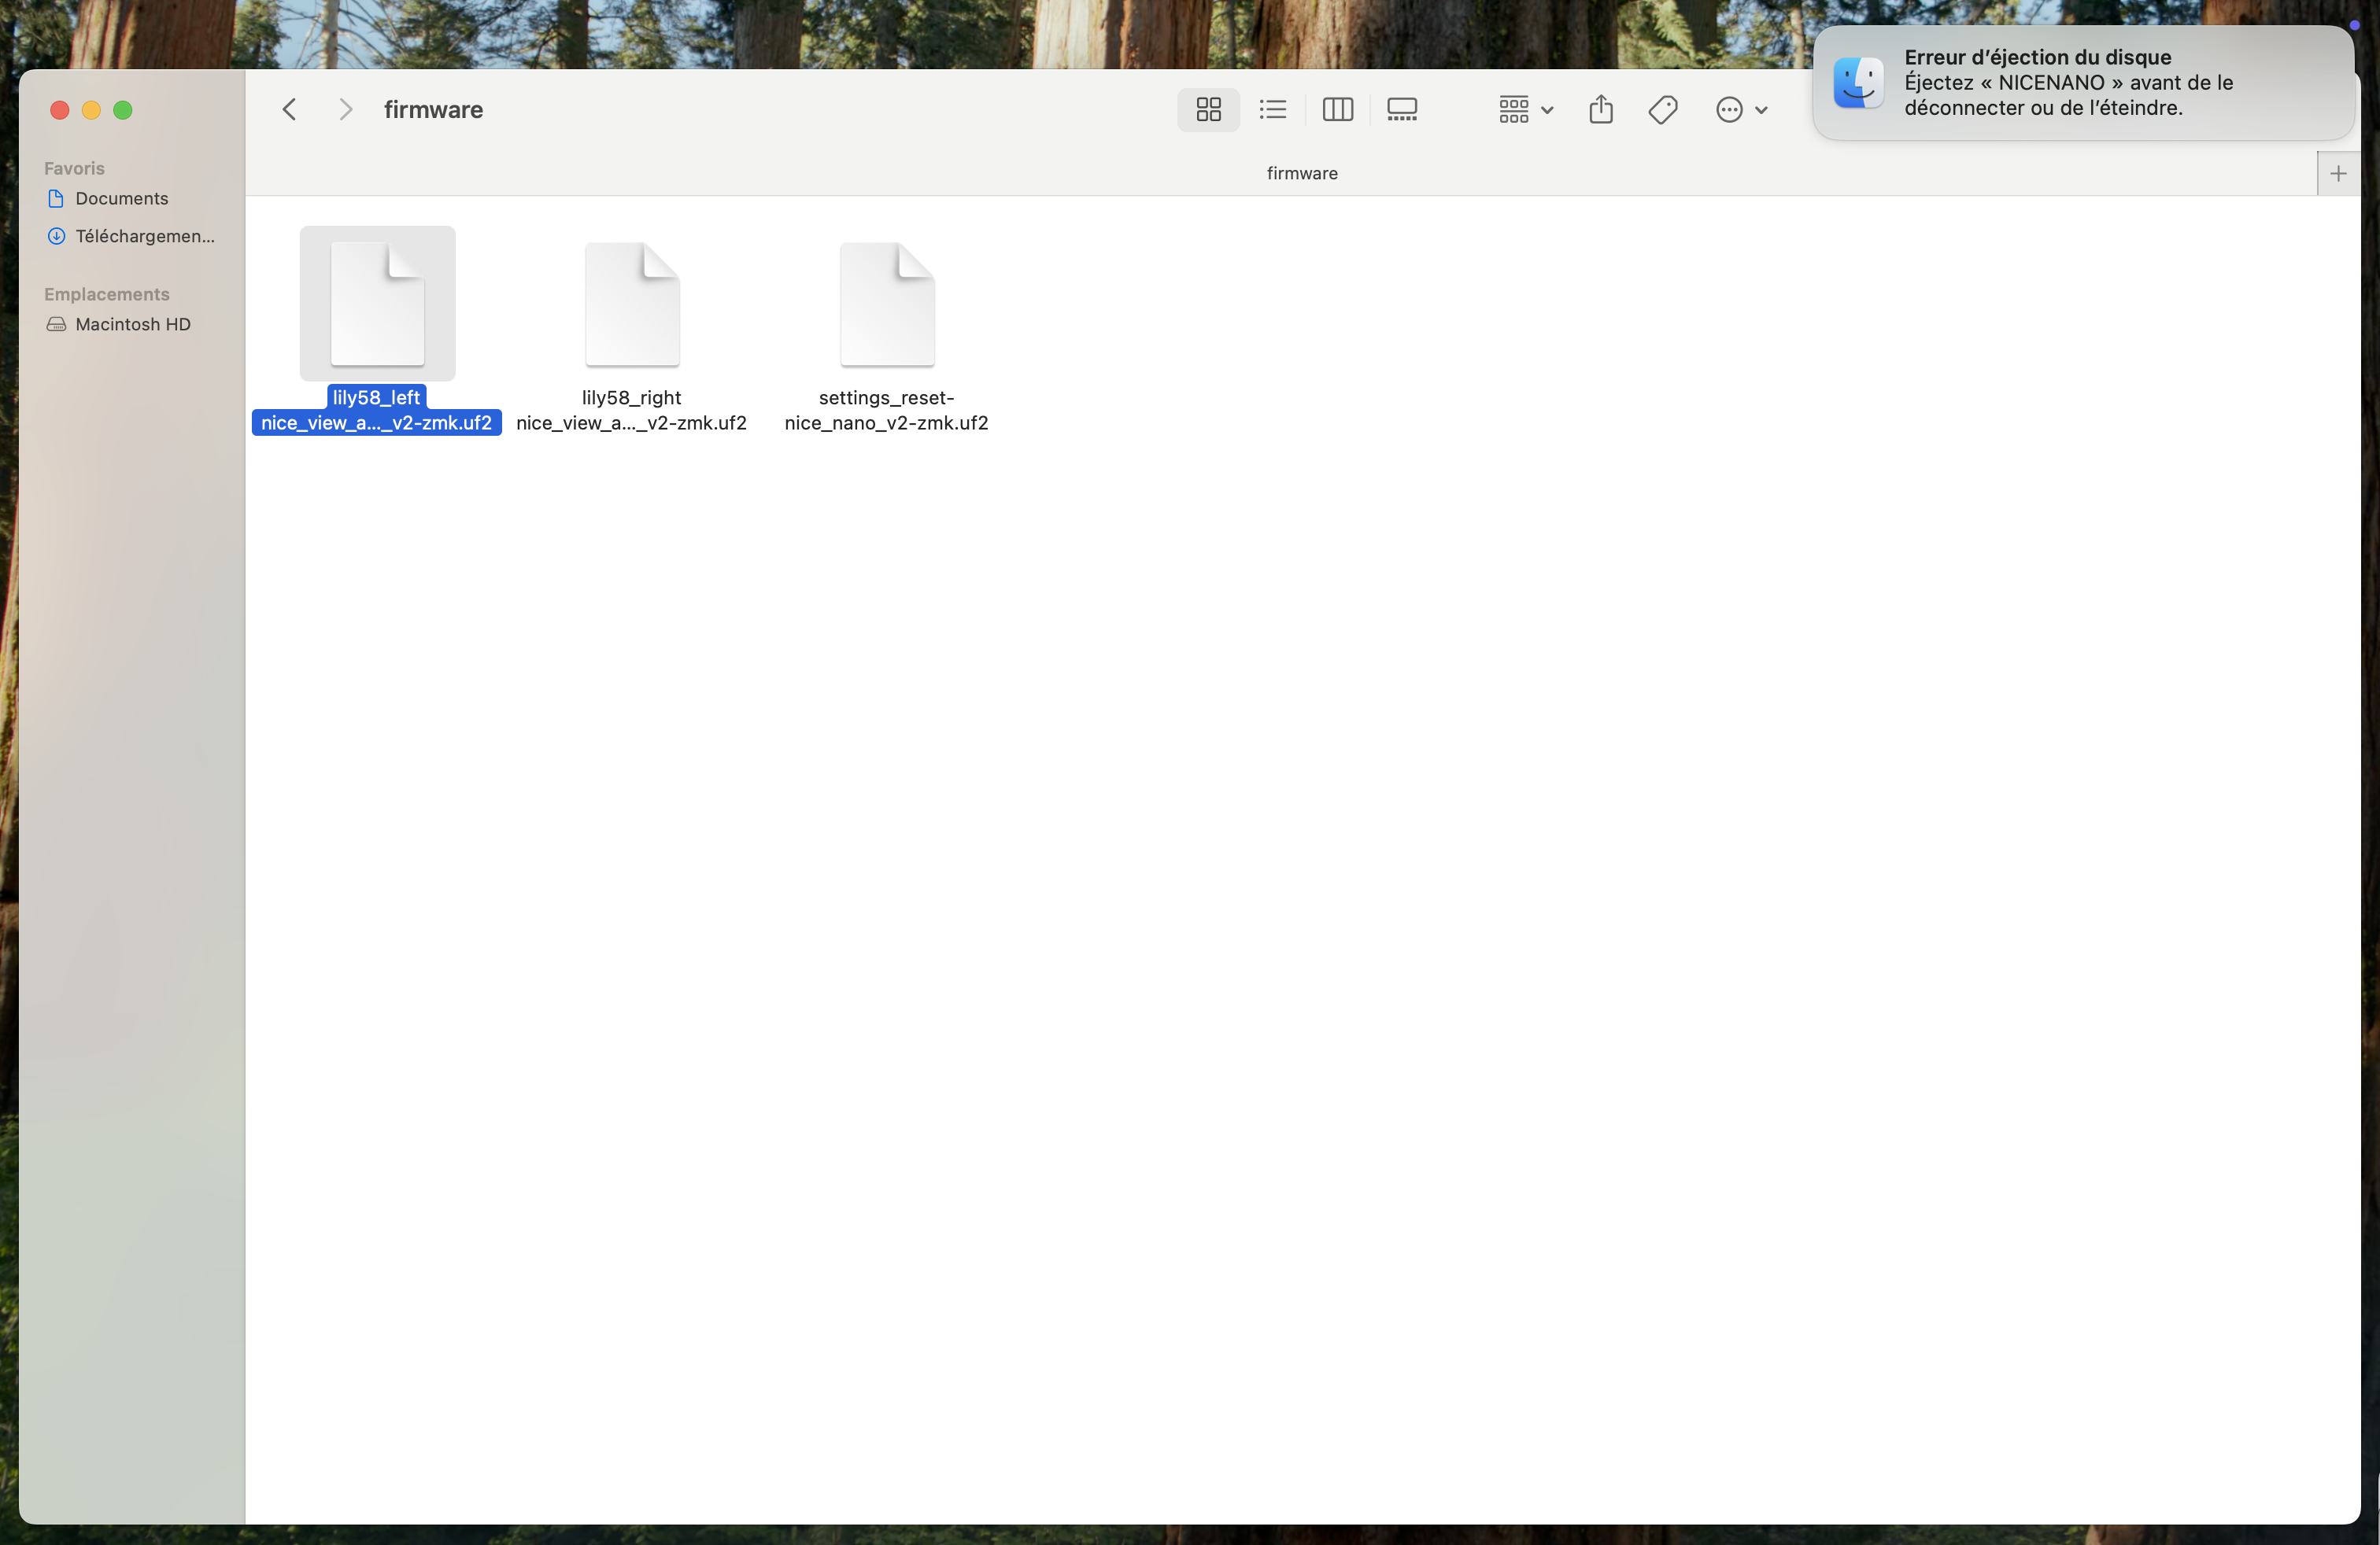Go back with the left chevron
The width and height of the screenshot is (2380, 1545).
click(x=290, y=110)
